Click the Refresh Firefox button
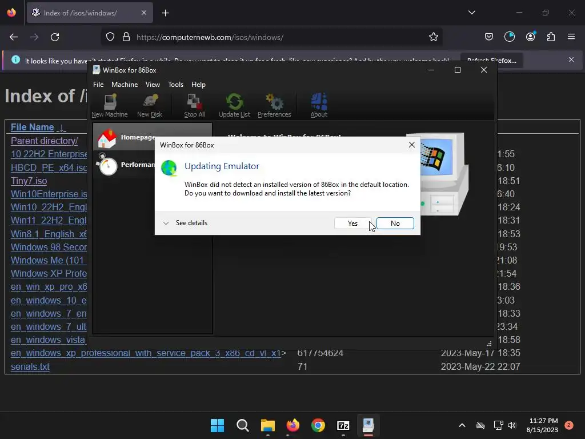The height and width of the screenshot is (439, 585). click(492, 61)
